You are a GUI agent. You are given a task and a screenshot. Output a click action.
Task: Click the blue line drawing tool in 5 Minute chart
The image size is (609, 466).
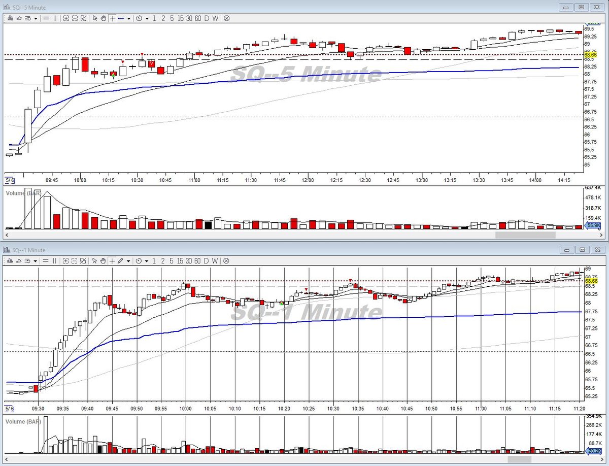[121, 18]
